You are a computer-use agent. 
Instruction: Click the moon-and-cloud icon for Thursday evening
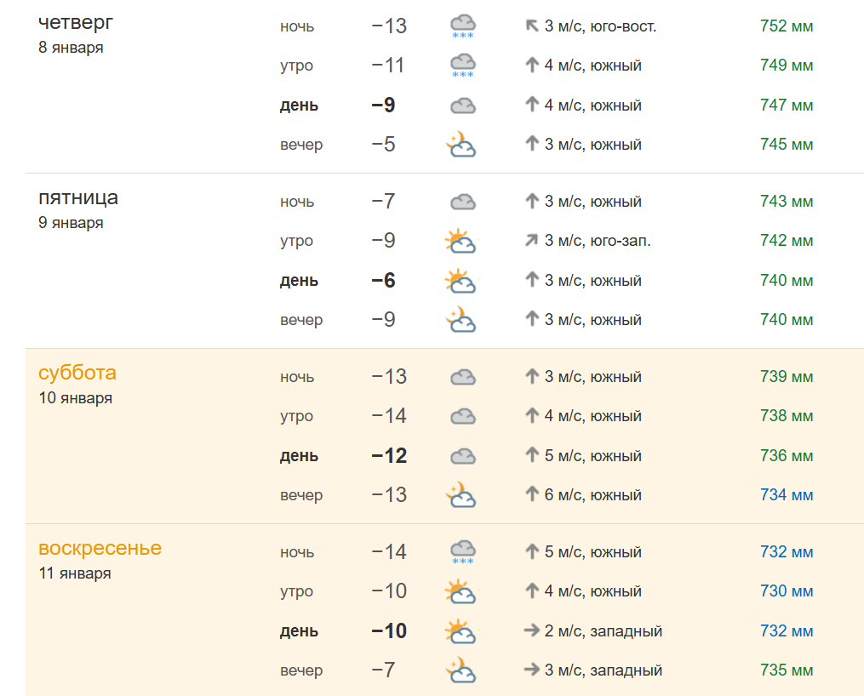coord(461,145)
